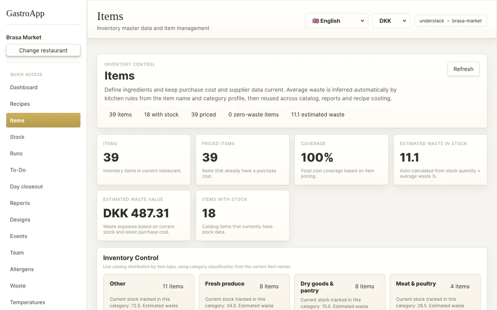The image size is (497, 310).
Task: Open the Meat & poultry category card
Action: [435, 292]
